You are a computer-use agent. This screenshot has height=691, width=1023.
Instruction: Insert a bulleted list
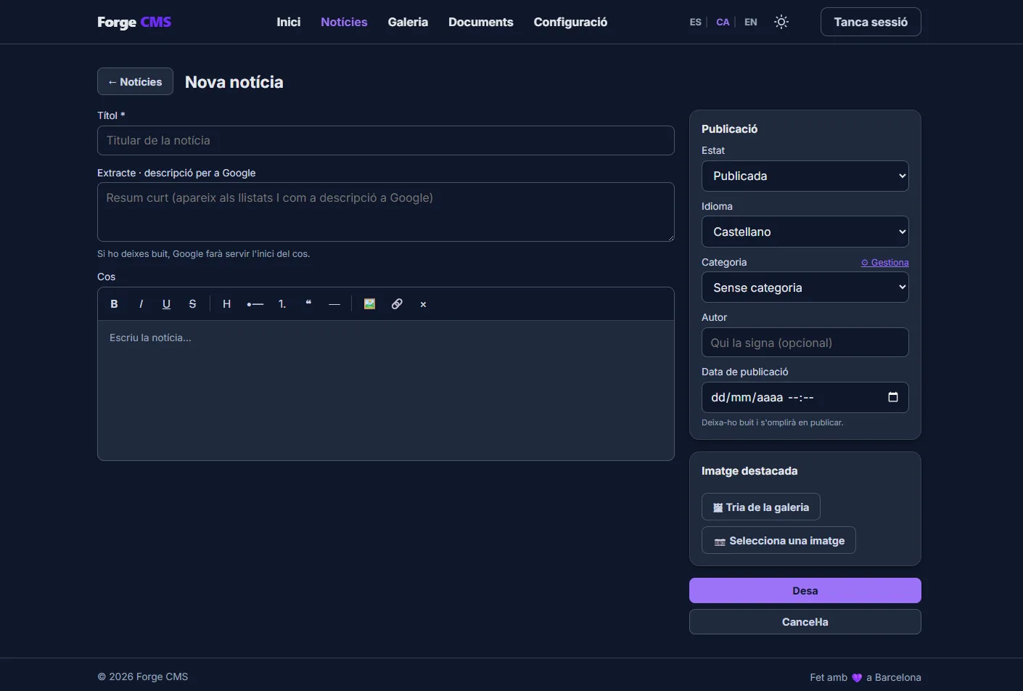(255, 304)
